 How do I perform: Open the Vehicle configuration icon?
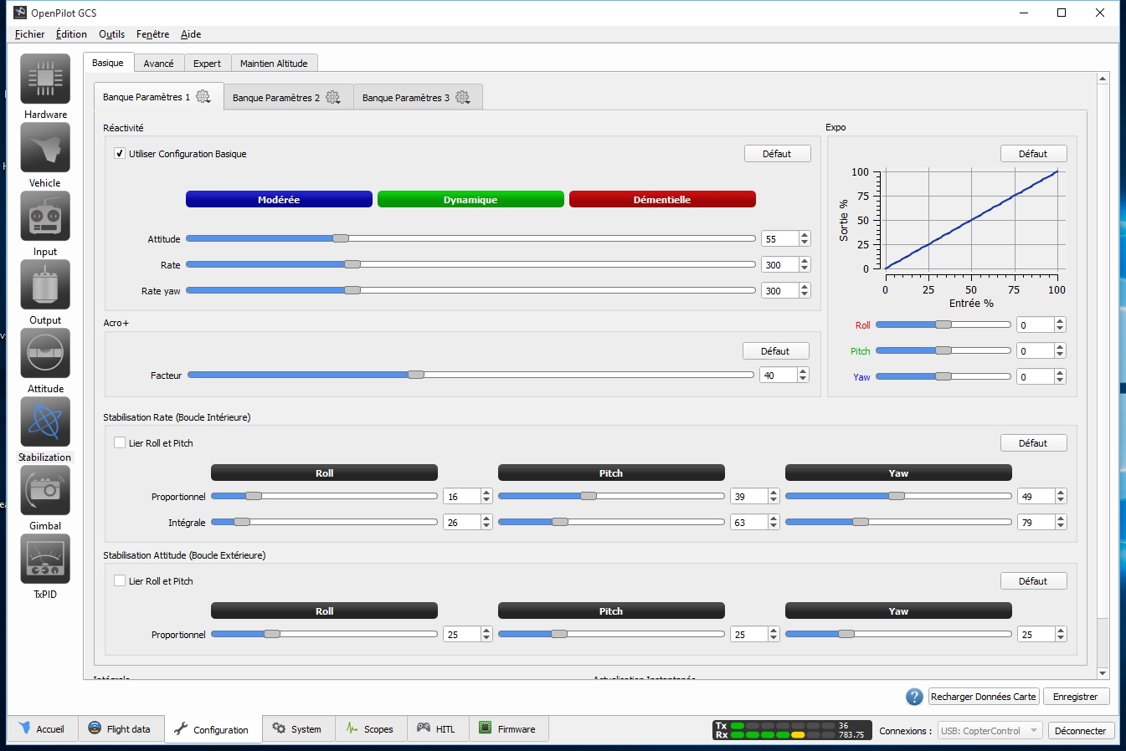coord(45,148)
